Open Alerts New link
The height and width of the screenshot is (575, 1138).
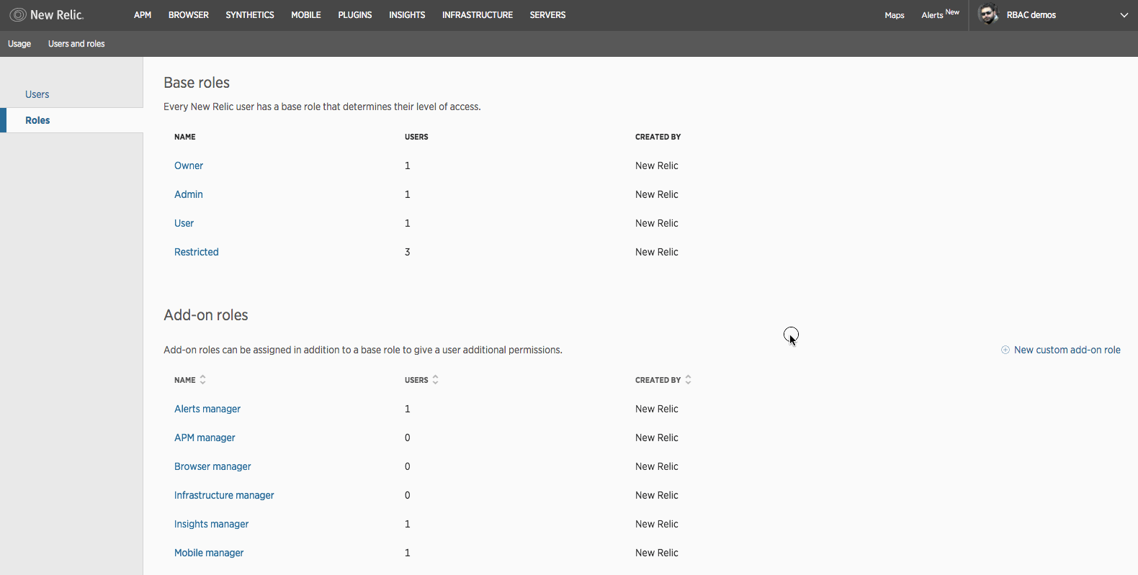point(940,14)
